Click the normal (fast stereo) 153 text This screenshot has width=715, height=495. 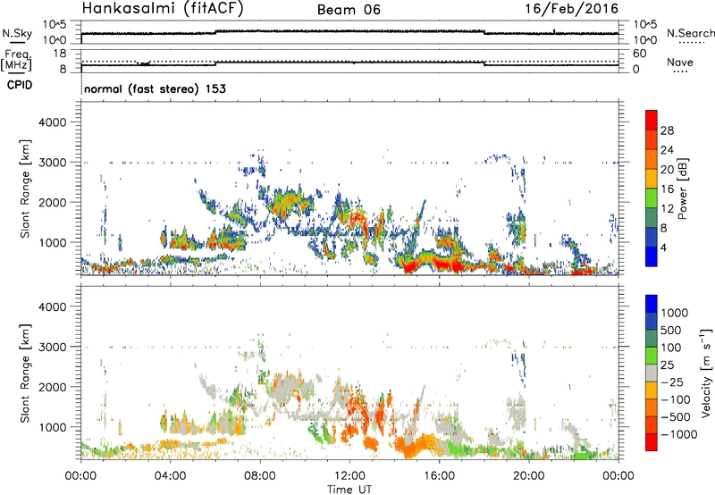pyautogui.click(x=155, y=89)
